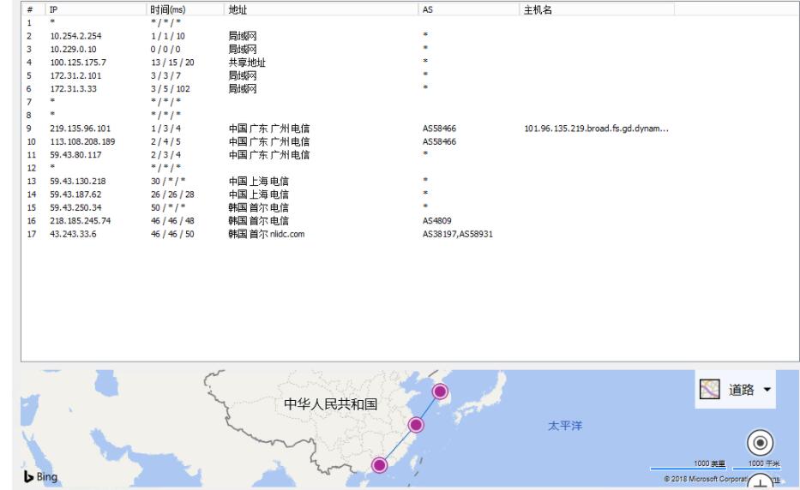Click the zoom in plus button
The height and width of the screenshot is (490, 800).
[760, 483]
